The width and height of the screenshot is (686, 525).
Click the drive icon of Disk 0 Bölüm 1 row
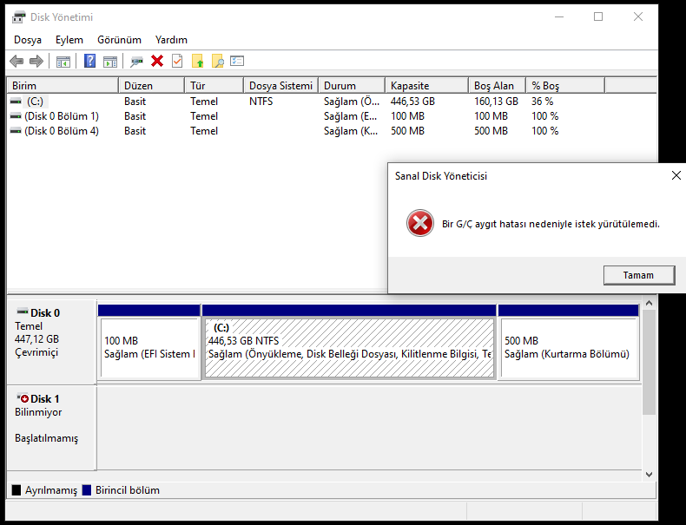16,116
